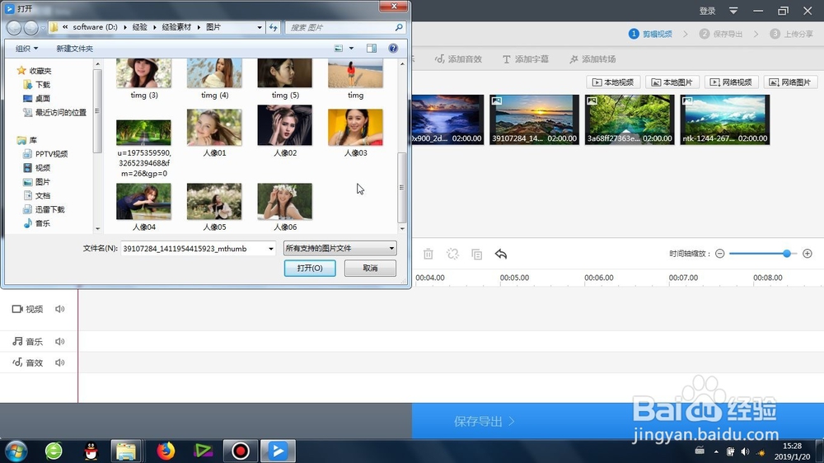The height and width of the screenshot is (463, 824).
Task: Expand the view mode dropdown arrow
Action: click(x=352, y=49)
